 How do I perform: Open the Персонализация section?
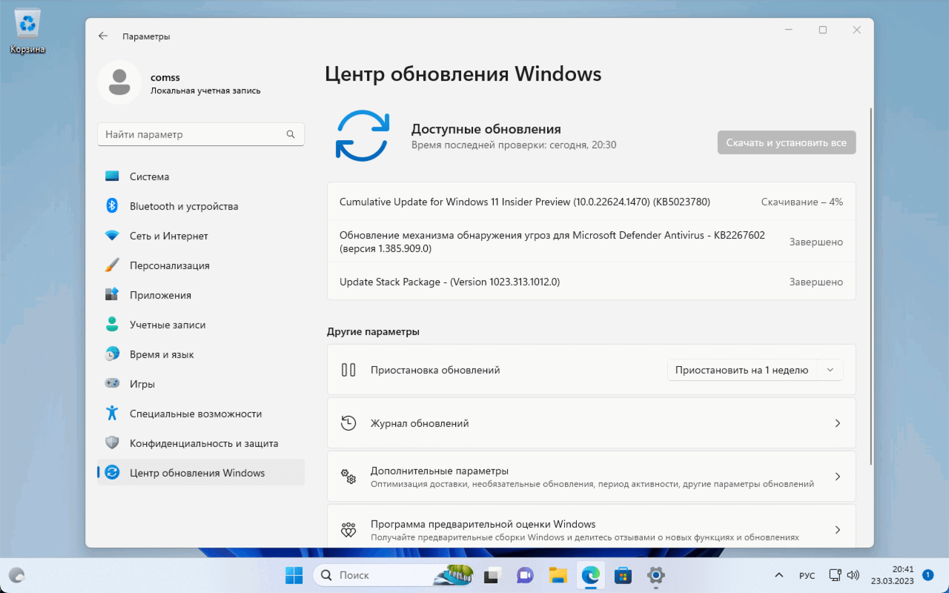[201, 265]
